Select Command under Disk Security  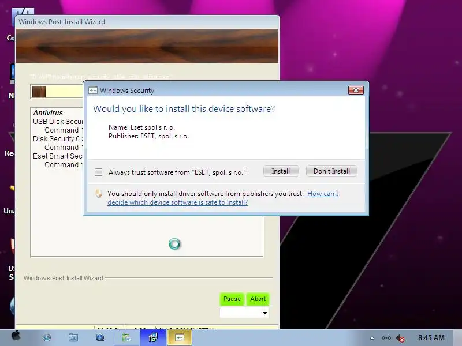(x=64, y=148)
